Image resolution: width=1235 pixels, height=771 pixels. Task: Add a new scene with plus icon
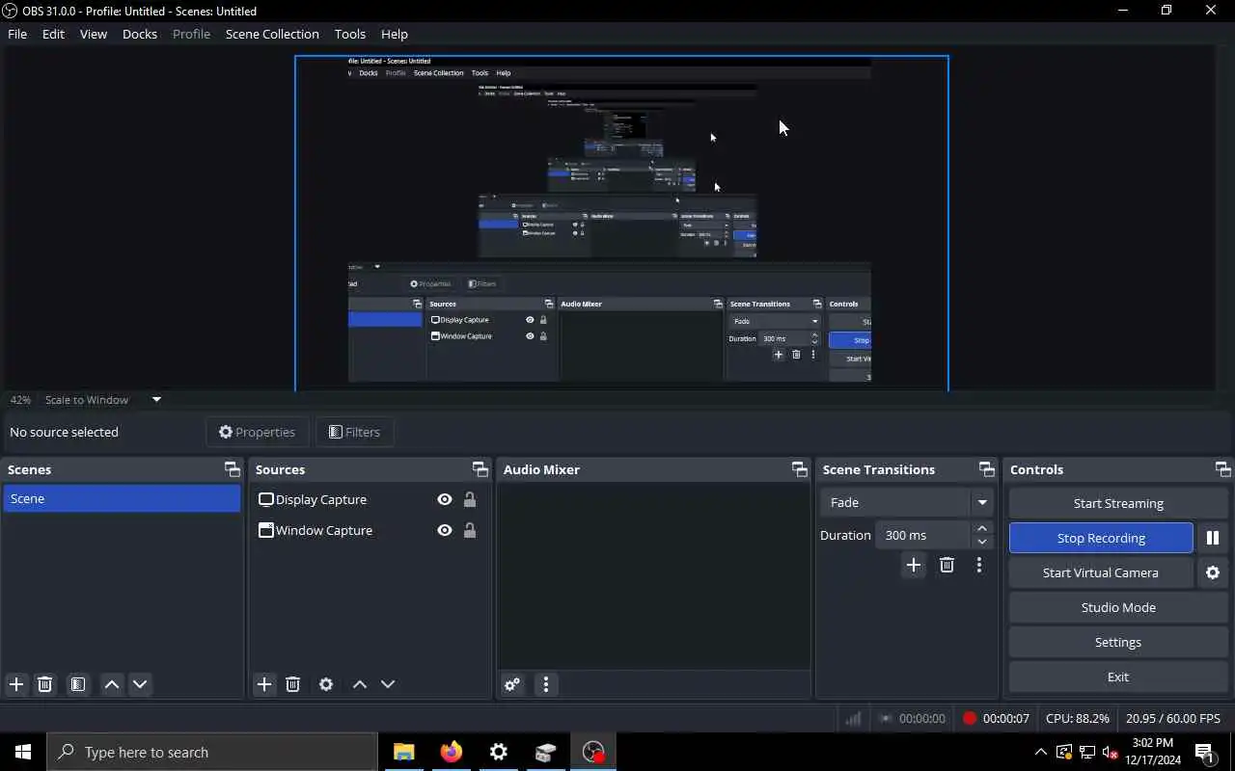click(x=16, y=684)
